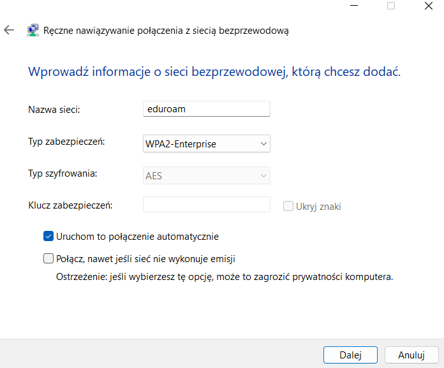Click the Nazwa sieci label
444x368 pixels.
54,110
